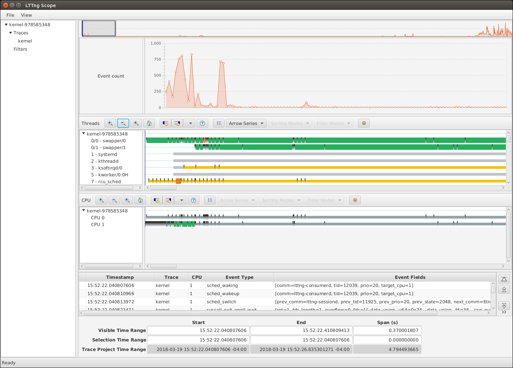Open the File menu
This screenshot has width=513, height=368.
point(10,15)
